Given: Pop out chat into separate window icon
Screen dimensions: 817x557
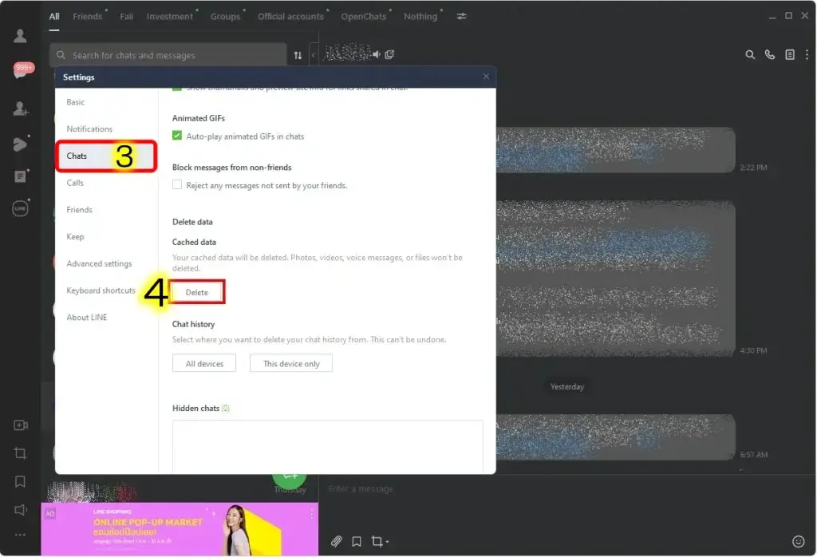Looking at the screenshot, I should point(389,54).
